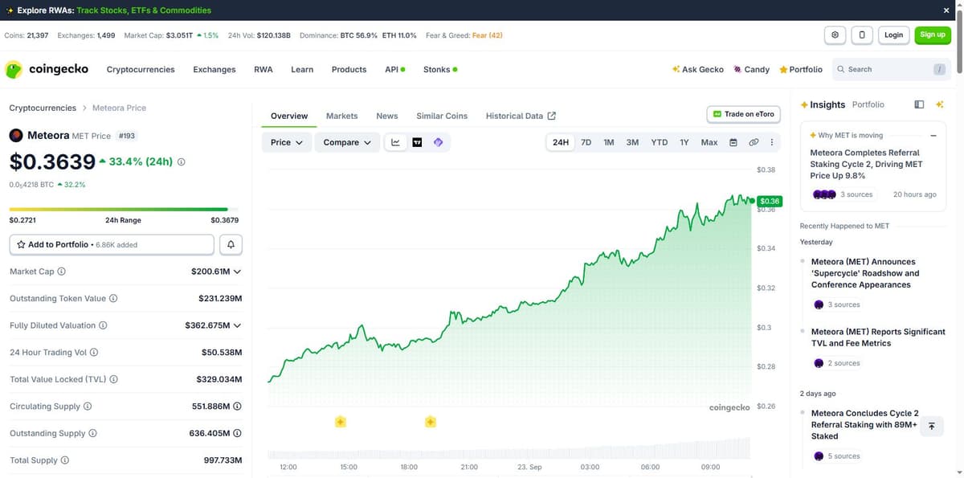Show Total Supply info tooltip
This screenshot has width=964, height=478.
tap(65, 460)
